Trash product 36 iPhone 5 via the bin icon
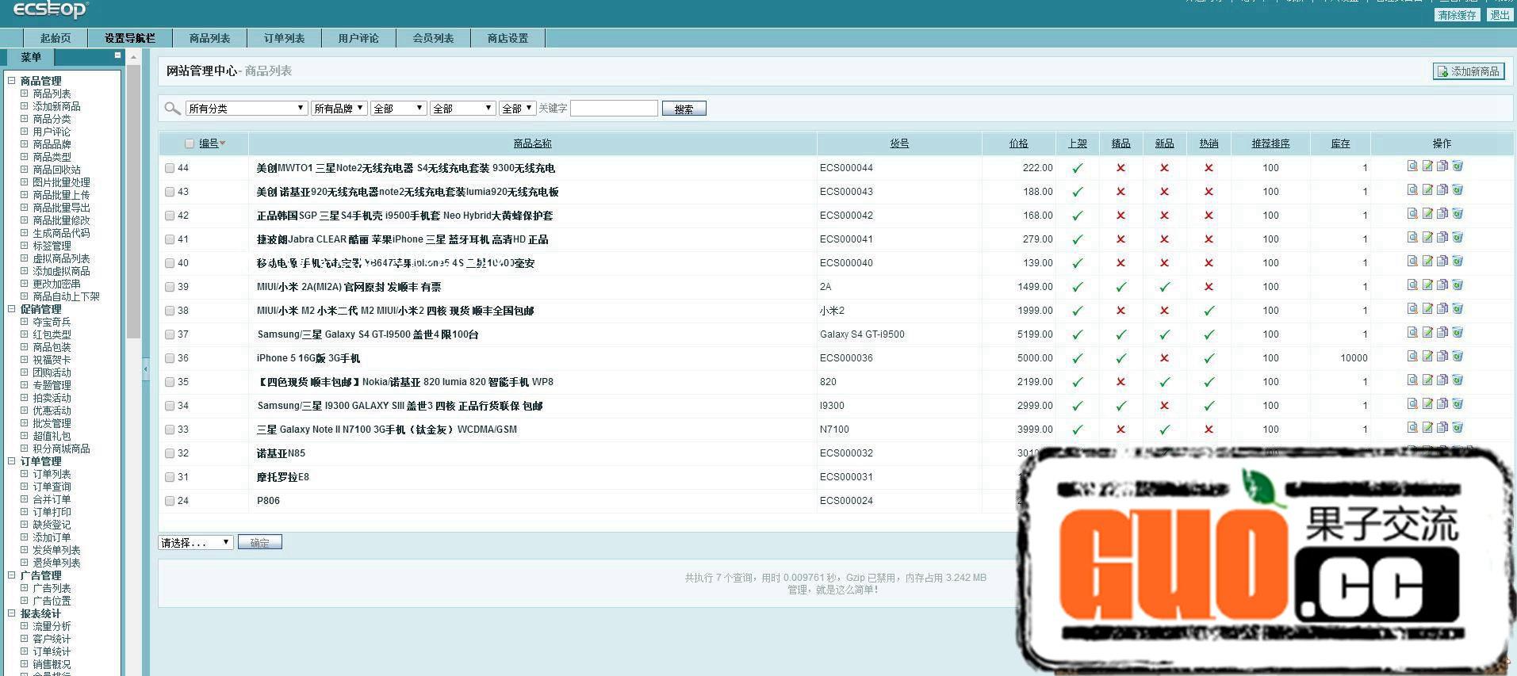1517x676 pixels. click(x=1458, y=357)
